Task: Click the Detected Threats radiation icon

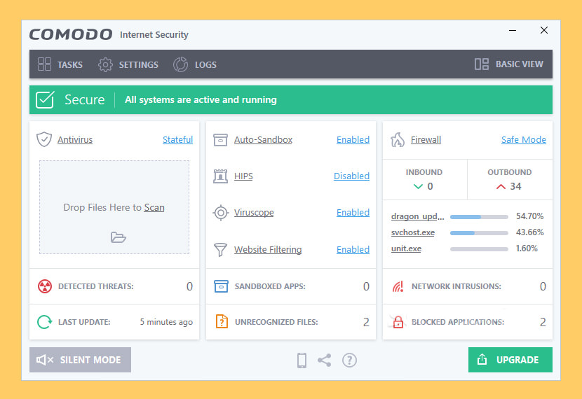Action: (45, 286)
